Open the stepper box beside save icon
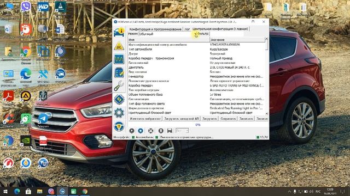350x196 pixels. click(x=182, y=131)
